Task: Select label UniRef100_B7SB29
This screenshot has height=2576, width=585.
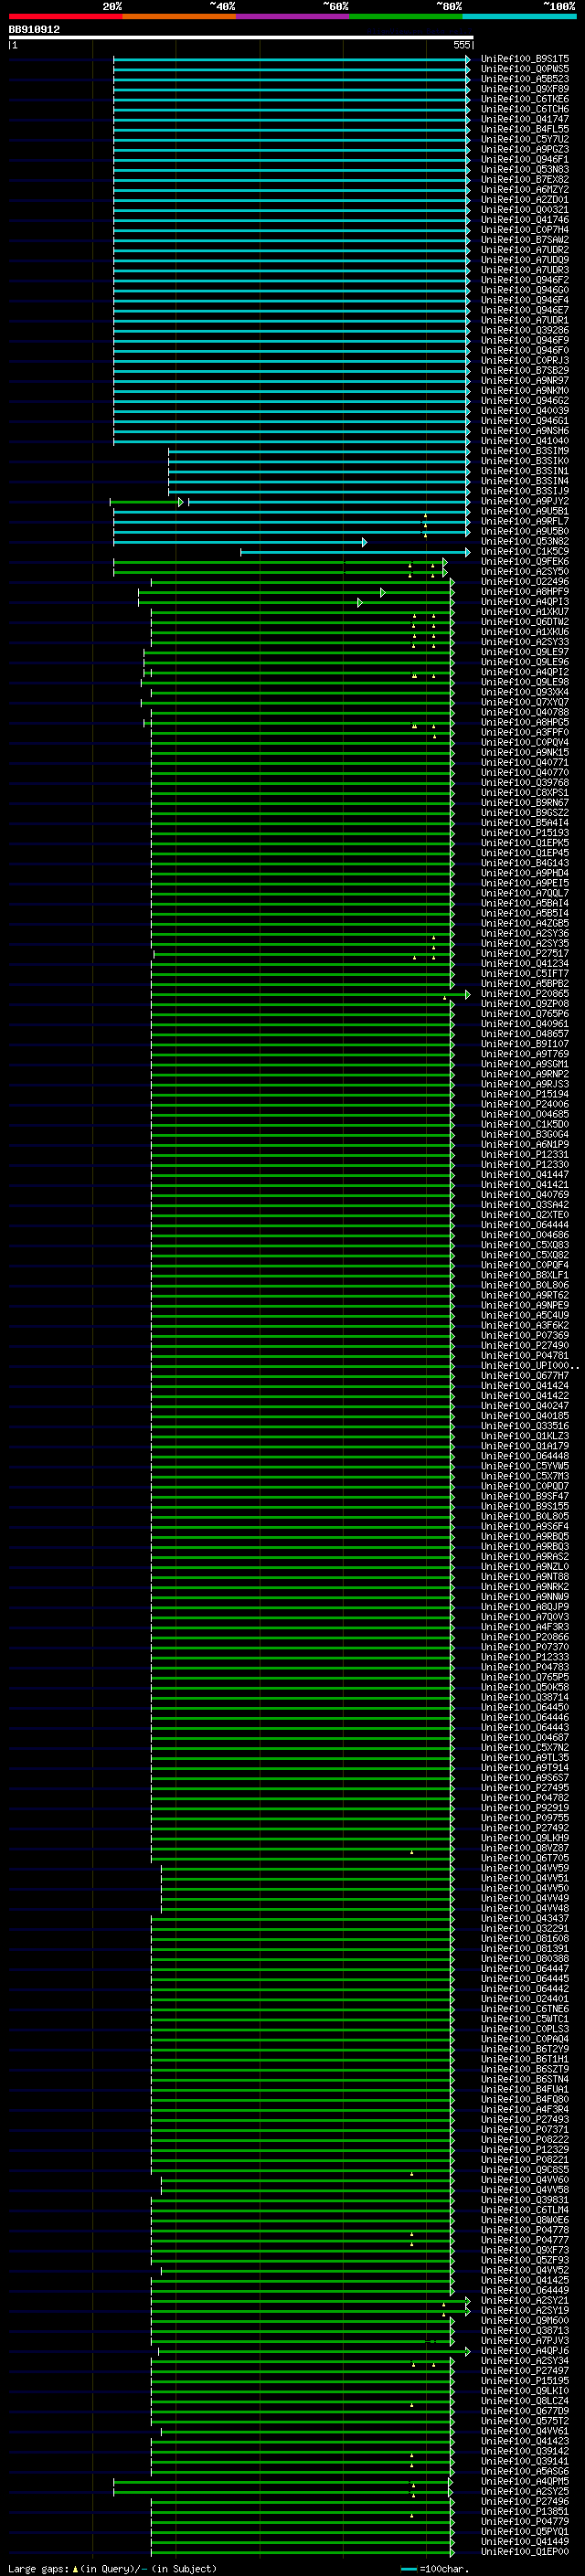Action: (525, 371)
